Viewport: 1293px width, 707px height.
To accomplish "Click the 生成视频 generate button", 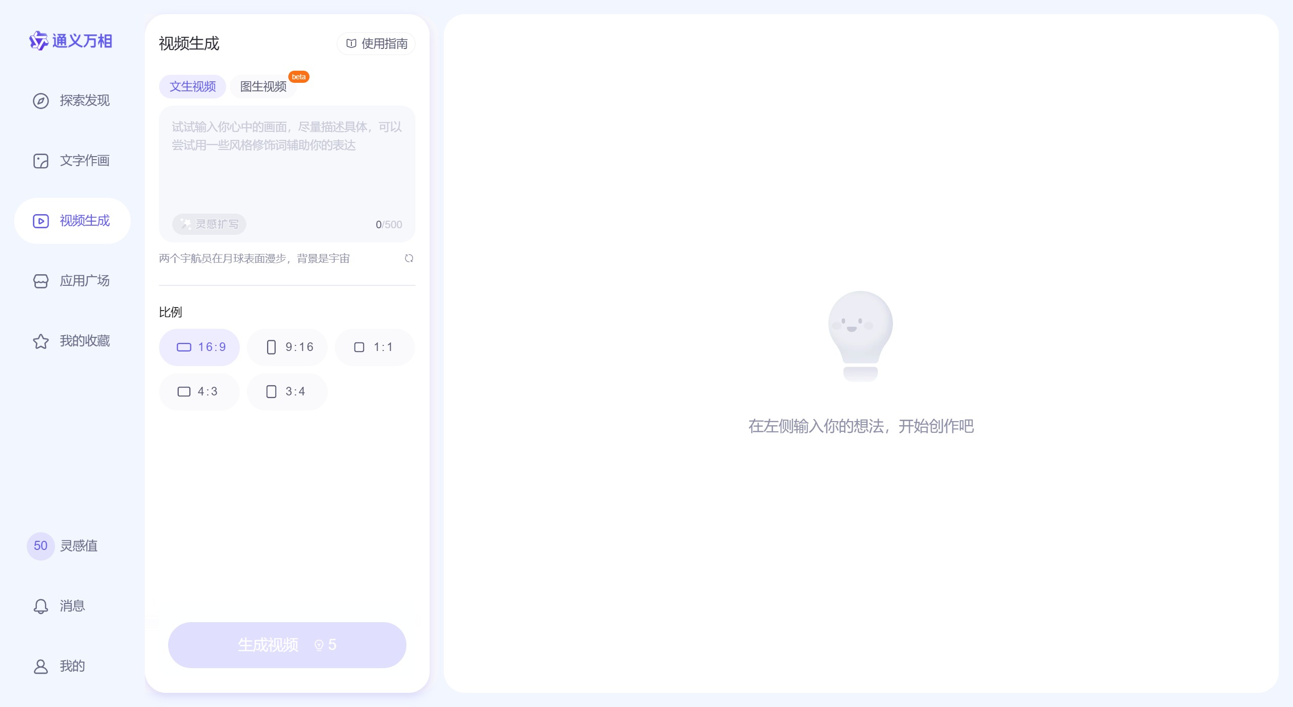I will pos(287,644).
